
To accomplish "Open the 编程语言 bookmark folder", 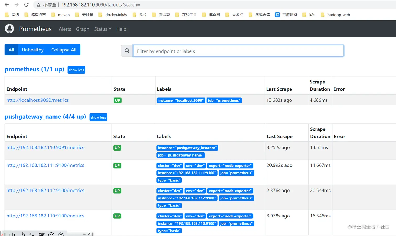I will (35, 15).
